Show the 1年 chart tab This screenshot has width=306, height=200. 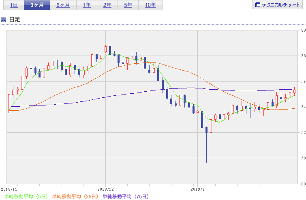pyautogui.click(x=87, y=5)
